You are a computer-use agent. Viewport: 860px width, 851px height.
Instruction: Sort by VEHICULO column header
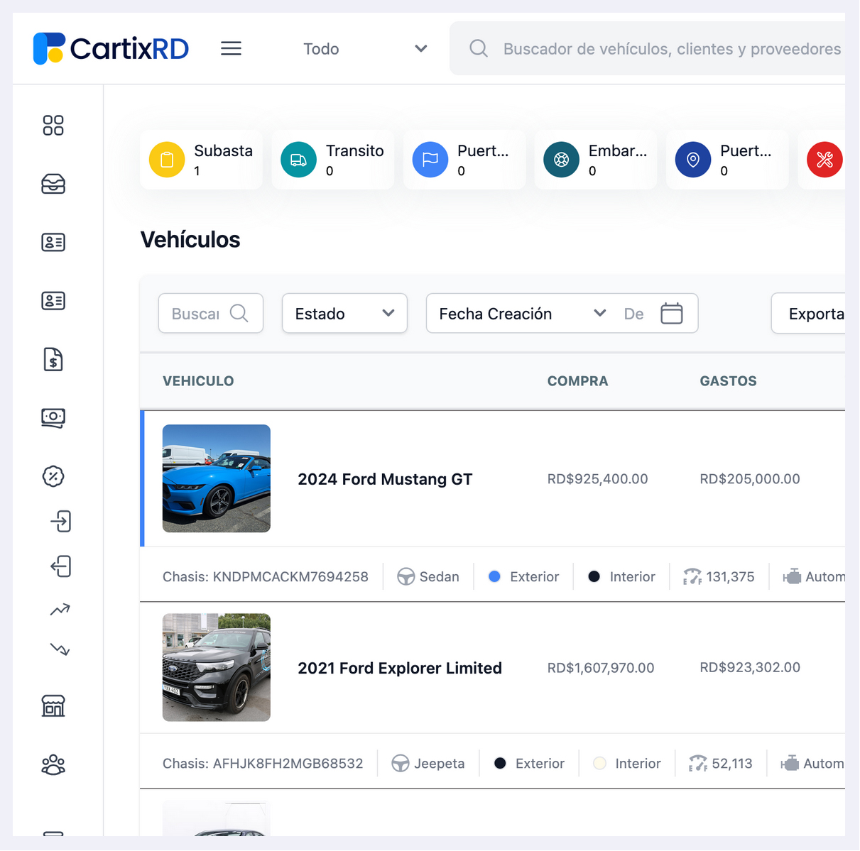point(198,381)
